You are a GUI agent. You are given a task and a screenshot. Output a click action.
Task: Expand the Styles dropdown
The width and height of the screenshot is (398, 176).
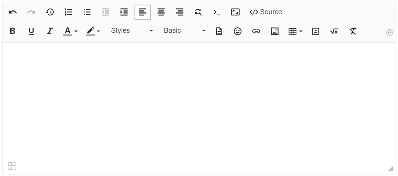[x=132, y=31]
